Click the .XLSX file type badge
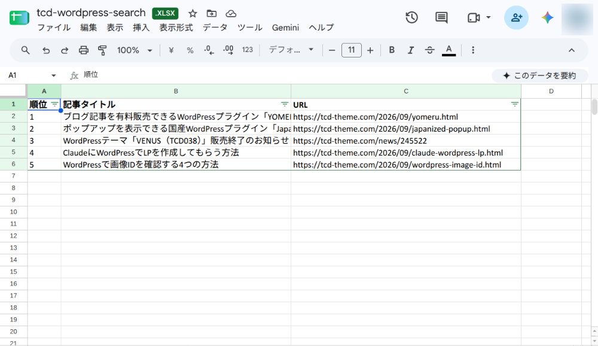The image size is (598, 346). [x=165, y=13]
